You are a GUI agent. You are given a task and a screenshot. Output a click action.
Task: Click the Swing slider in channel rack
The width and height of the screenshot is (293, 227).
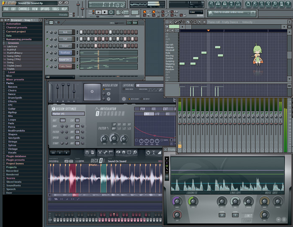(117, 23)
